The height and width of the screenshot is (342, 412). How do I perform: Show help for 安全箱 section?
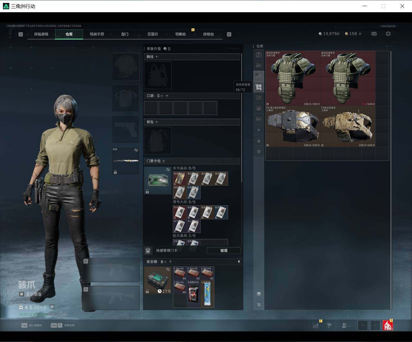[170, 262]
